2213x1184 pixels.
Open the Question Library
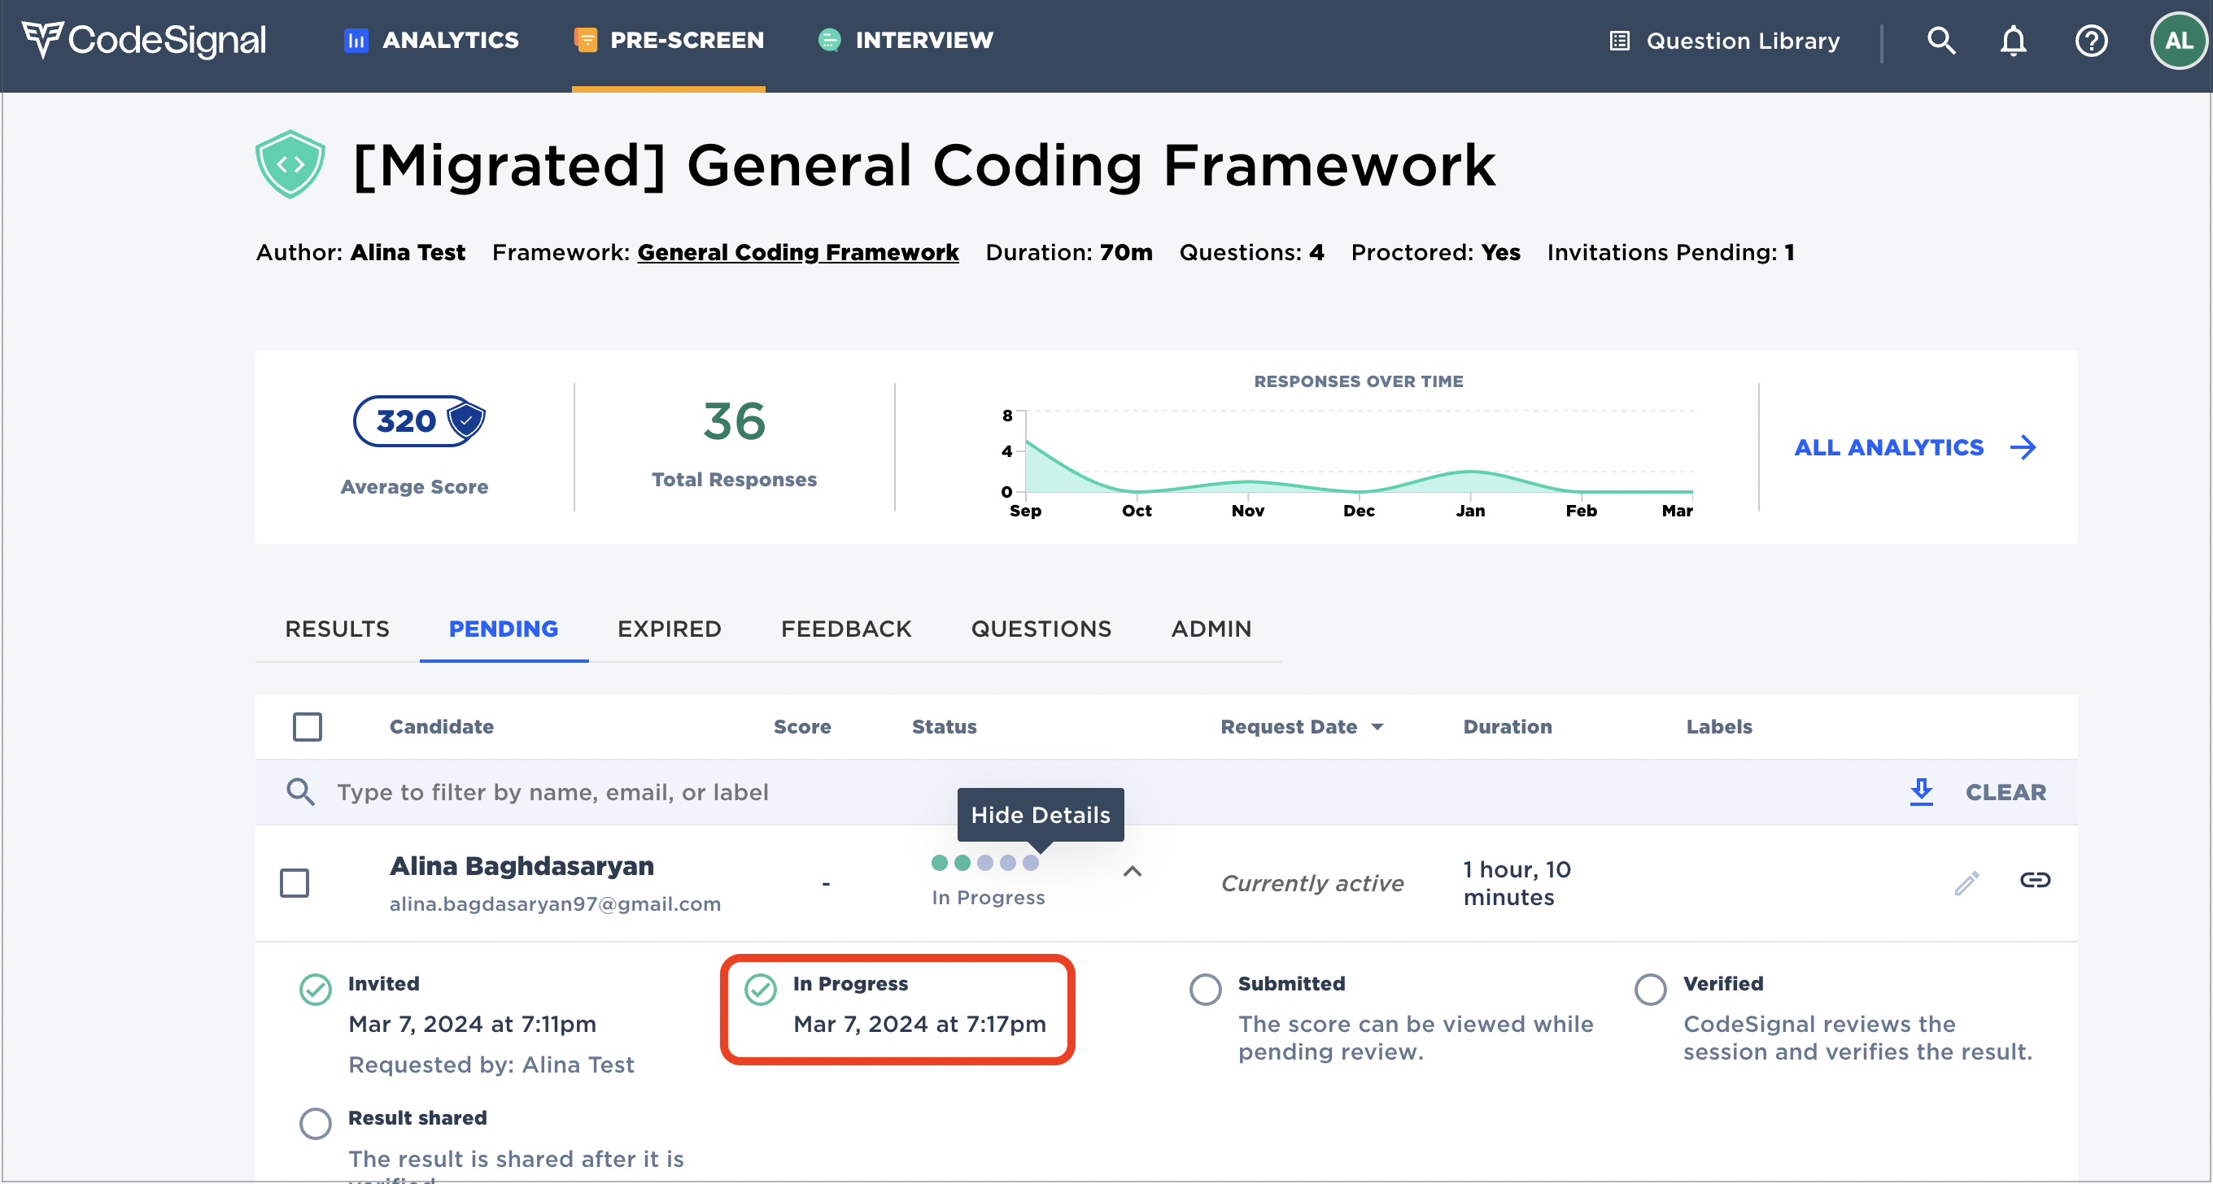tap(1725, 41)
